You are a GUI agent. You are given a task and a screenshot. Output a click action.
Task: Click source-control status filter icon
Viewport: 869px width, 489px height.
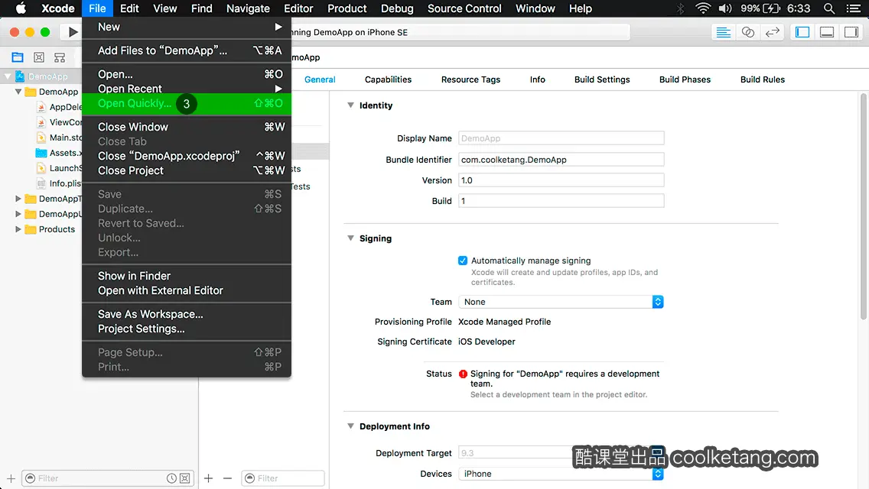point(185,478)
